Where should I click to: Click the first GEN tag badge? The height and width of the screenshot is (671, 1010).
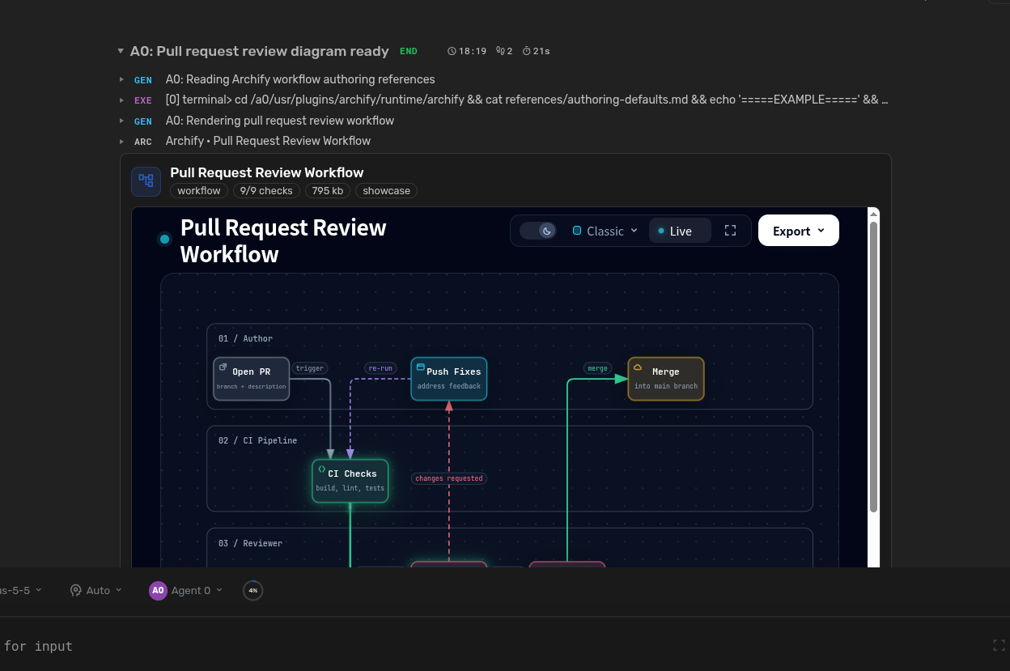coord(143,80)
